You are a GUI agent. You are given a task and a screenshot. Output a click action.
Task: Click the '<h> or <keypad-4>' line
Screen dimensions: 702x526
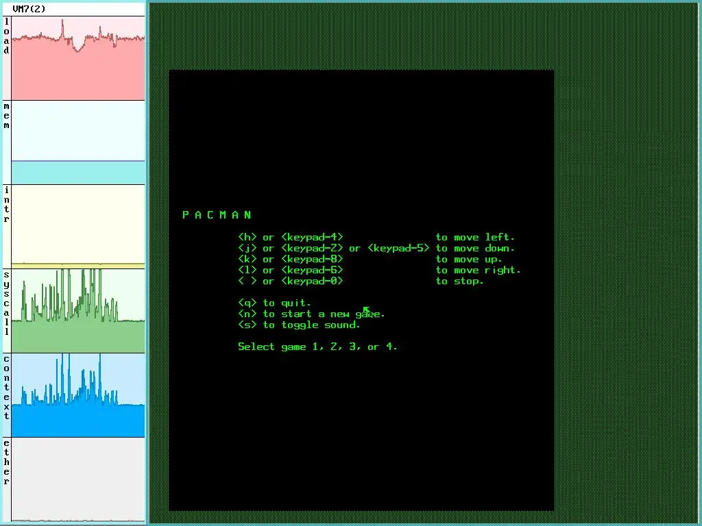pyautogui.click(x=291, y=237)
